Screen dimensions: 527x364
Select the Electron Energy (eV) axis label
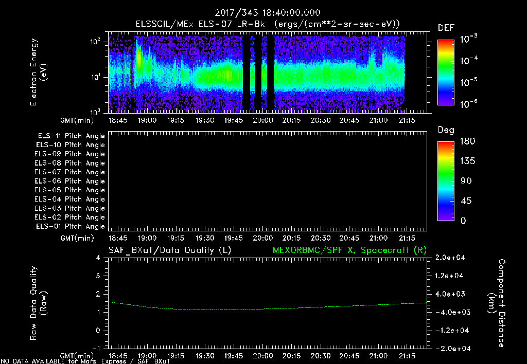coord(38,72)
